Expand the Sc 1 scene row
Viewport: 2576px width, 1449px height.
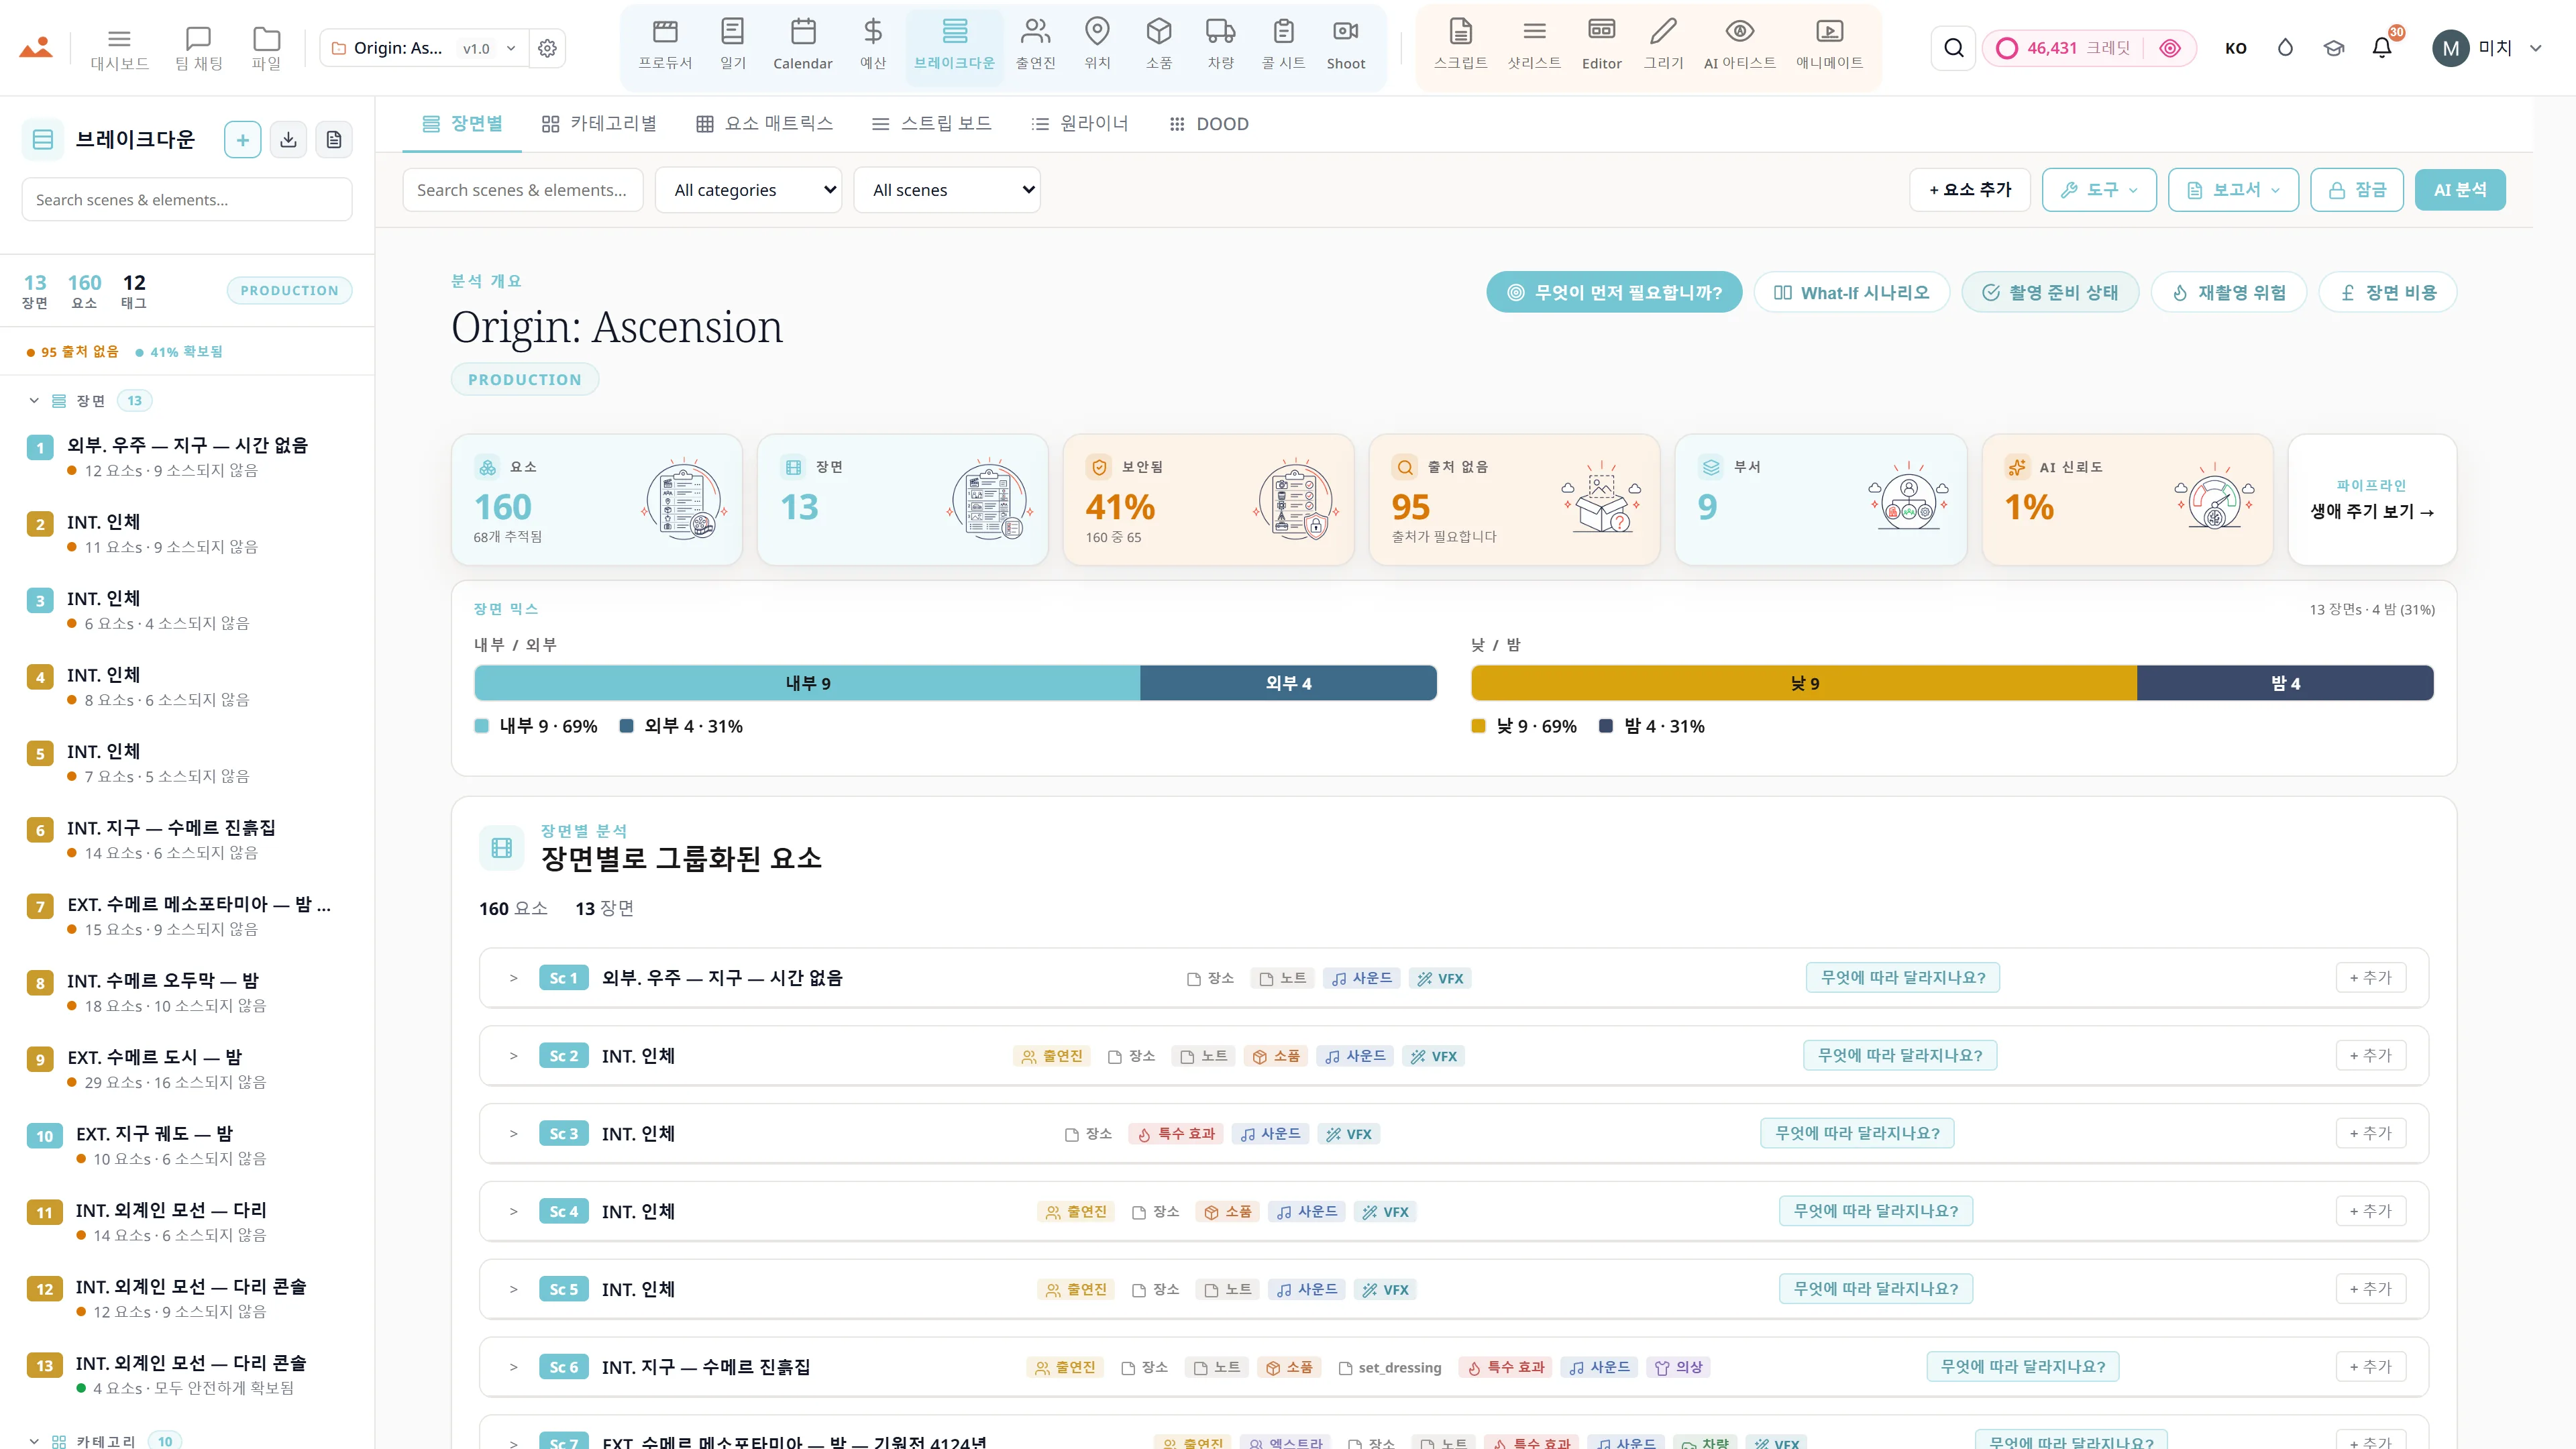point(513,978)
